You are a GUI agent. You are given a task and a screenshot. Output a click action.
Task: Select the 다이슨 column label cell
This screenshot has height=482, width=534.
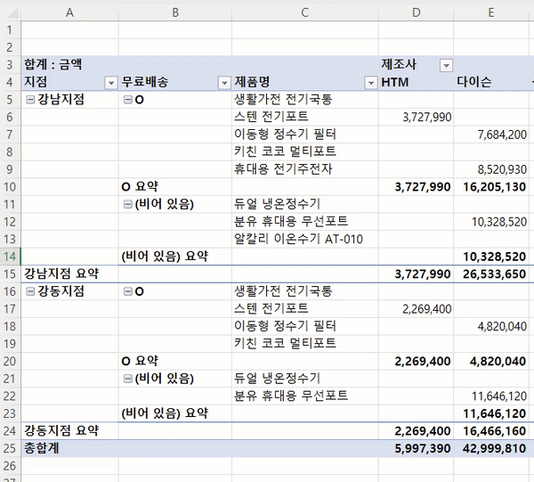point(490,82)
